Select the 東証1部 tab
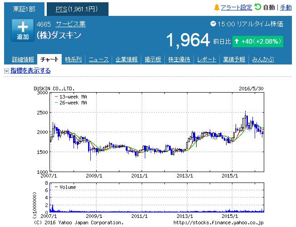 point(24,9)
